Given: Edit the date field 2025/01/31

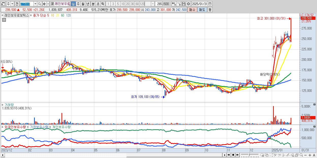Looking at the screenshot, I should point(200,4).
